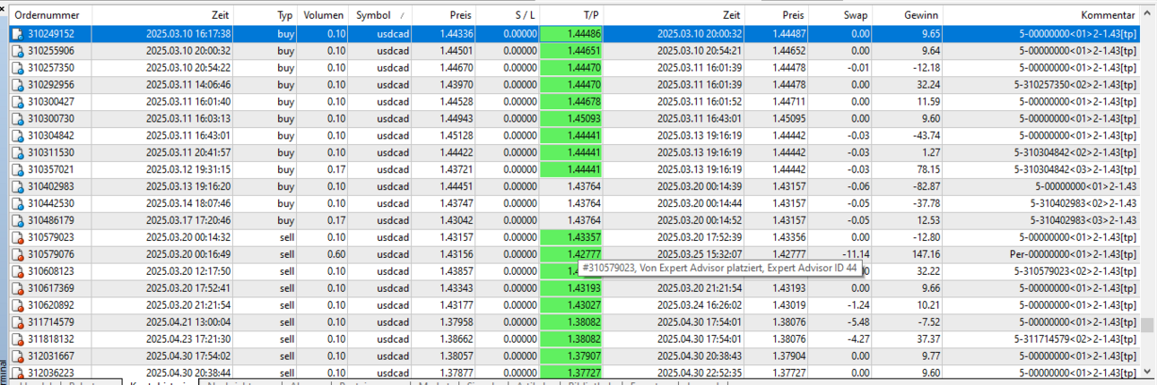This screenshot has width=1157, height=385.
Task: Click the sell icon of order 310620892
Action: (17, 305)
